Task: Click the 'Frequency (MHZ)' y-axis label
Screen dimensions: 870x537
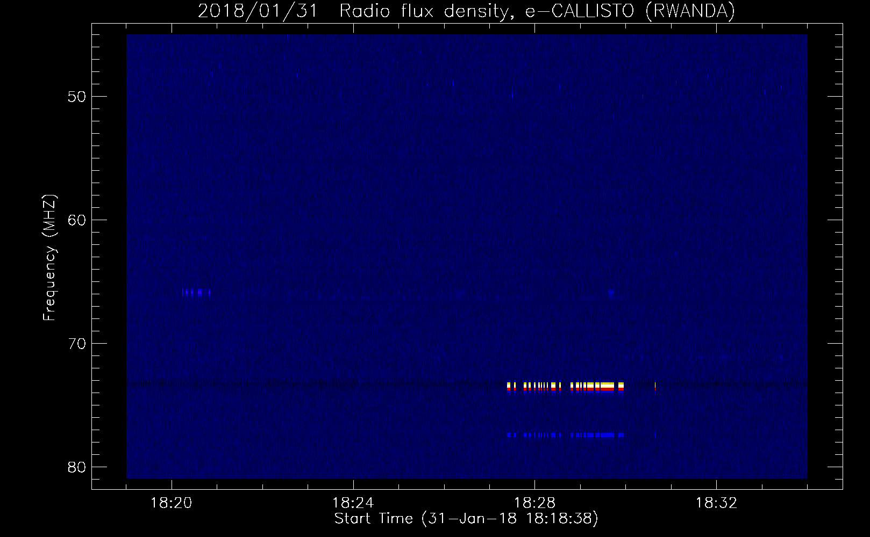Action: pos(49,258)
